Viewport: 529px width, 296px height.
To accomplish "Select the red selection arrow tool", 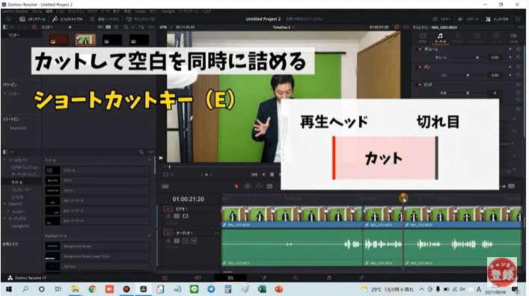I will click(236, 186).
